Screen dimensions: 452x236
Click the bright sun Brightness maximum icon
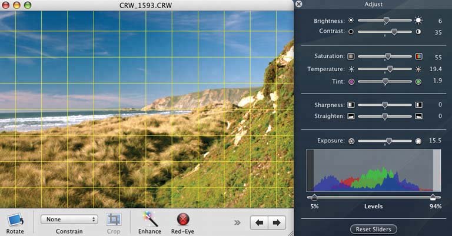point(418,20)
